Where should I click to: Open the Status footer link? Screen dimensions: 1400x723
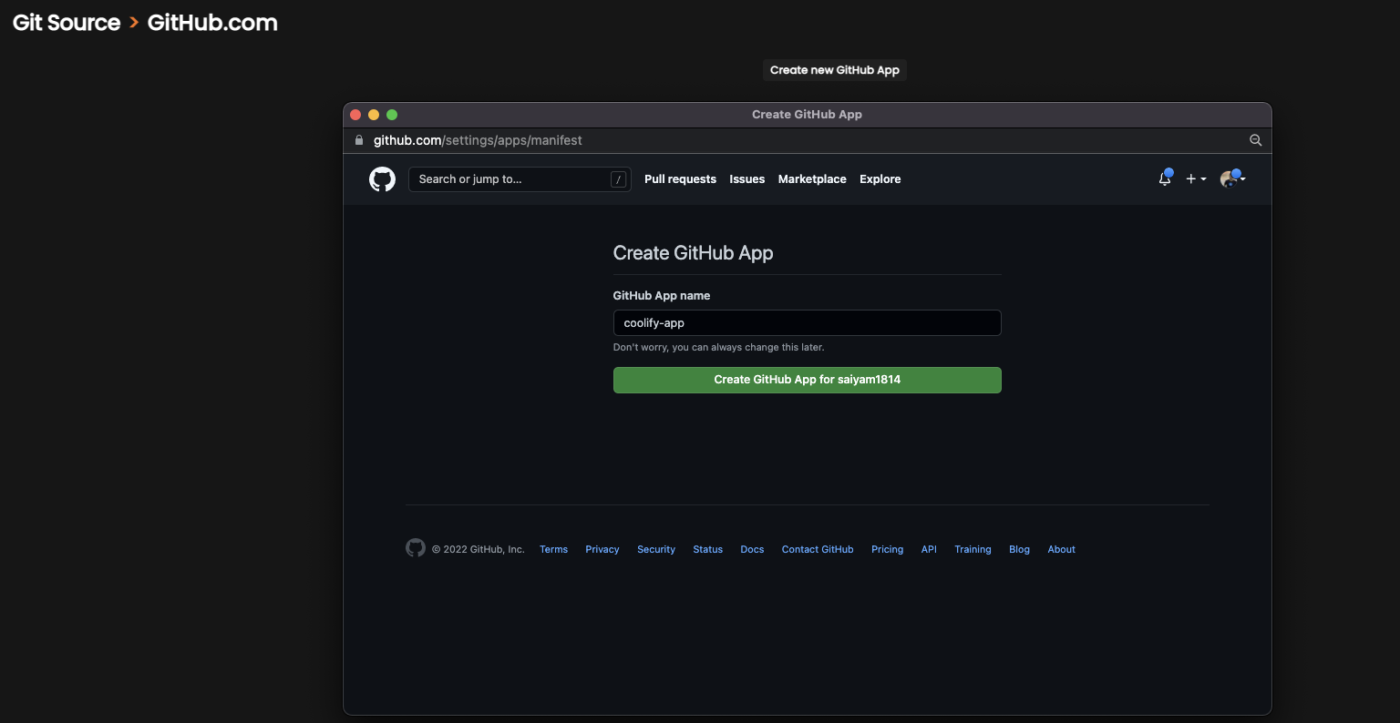(708, 549)
